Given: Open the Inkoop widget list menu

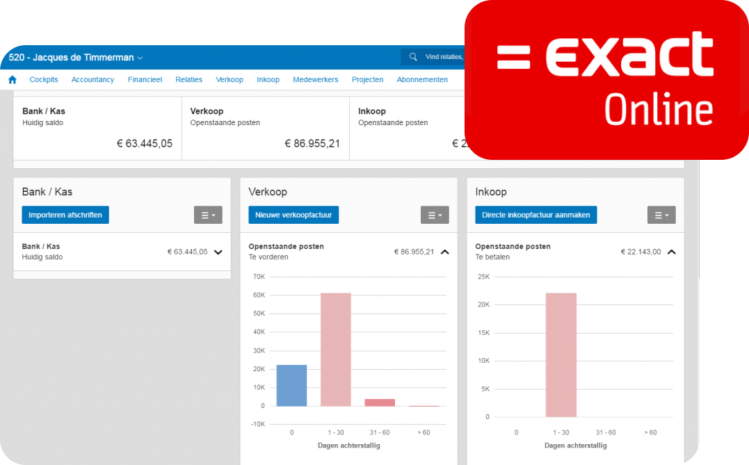Looking at the screenshot, I should coord(661,215).
